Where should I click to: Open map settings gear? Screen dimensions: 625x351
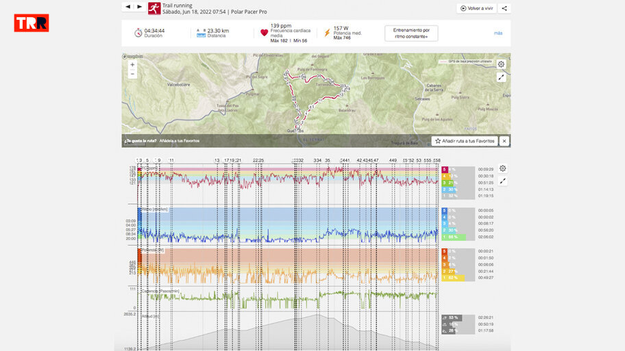501,64
